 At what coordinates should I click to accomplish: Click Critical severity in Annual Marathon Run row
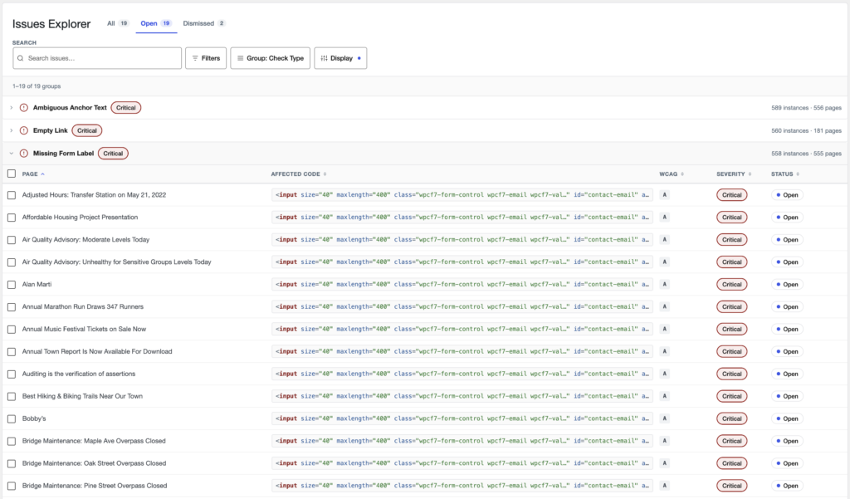[x=732, y=306]
